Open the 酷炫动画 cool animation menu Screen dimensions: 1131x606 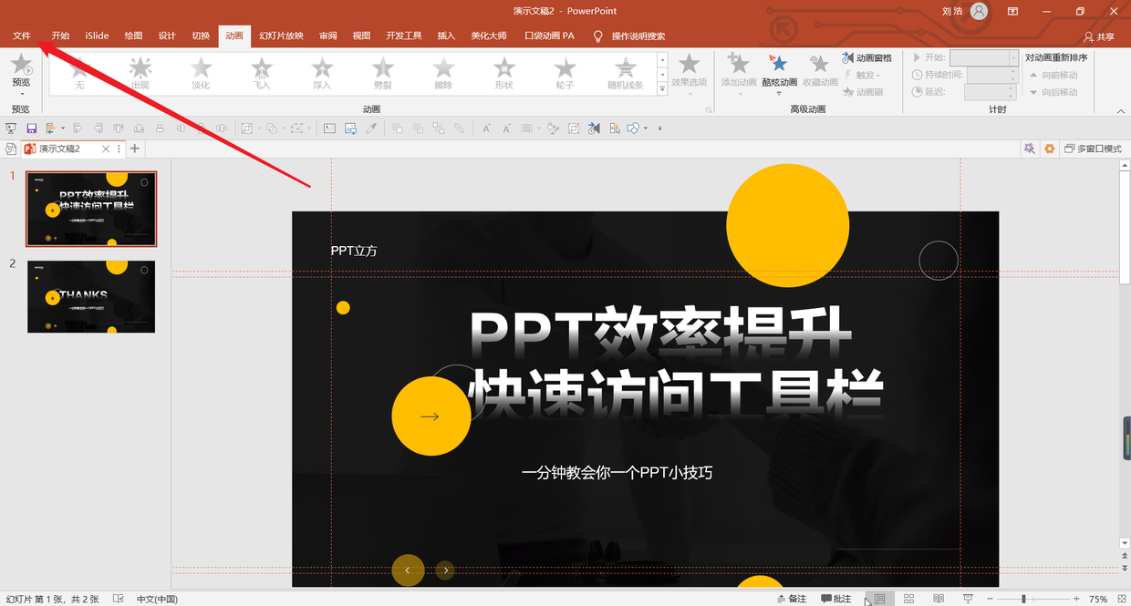[x=779, y=73]
